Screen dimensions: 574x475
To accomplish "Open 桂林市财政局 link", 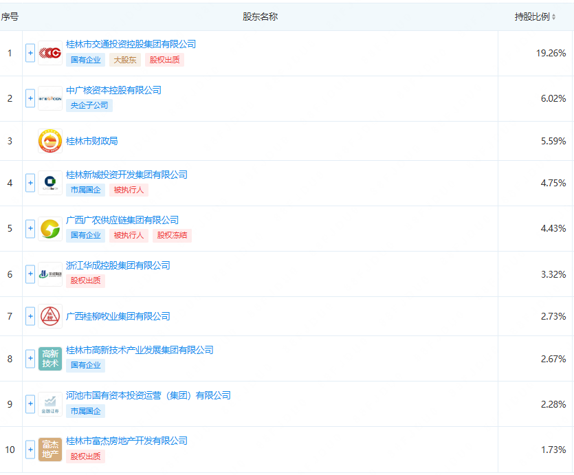I will click(x=92, y=141).
